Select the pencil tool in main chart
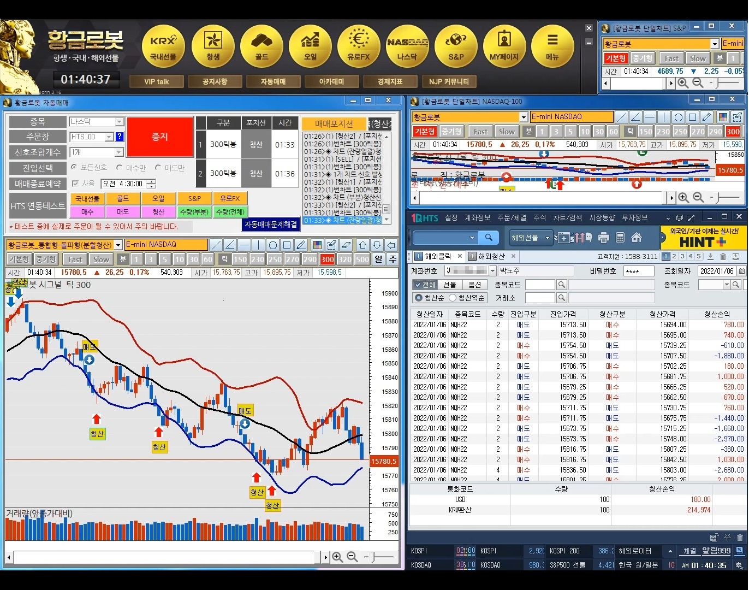749x590 pixels. point(301,245)
